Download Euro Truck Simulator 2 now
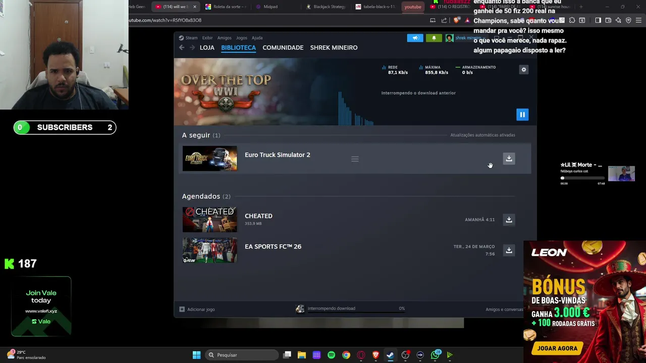The width and height of the screenshot is (646, 363). (509, 158)
